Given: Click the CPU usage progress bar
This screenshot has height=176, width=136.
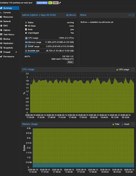Looking at the screenshot, I should (x=49, y=40).
